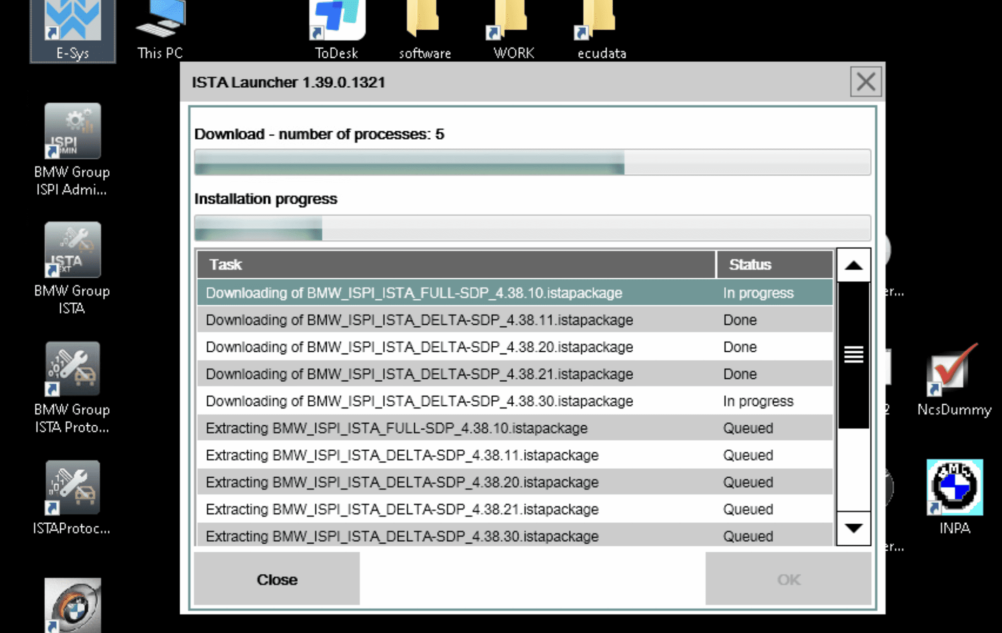Click 'Download - number of processes: 5' label
The height and width of the screenshot is (633, 1002).
click(x=319, y=134)
